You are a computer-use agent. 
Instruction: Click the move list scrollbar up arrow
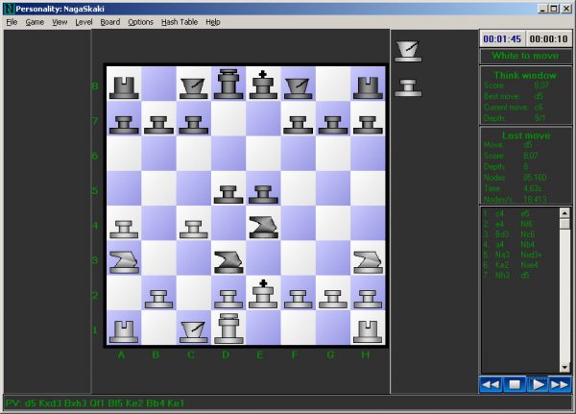[565, 212]
